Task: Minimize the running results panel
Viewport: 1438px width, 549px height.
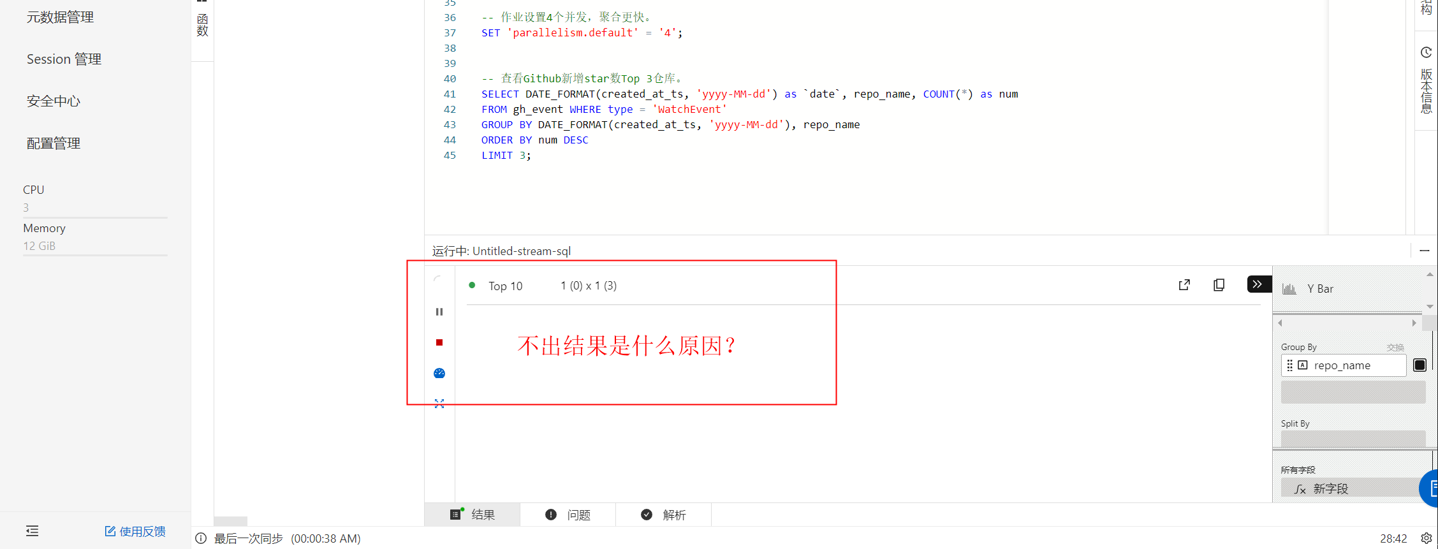Action: [1425, 251]
